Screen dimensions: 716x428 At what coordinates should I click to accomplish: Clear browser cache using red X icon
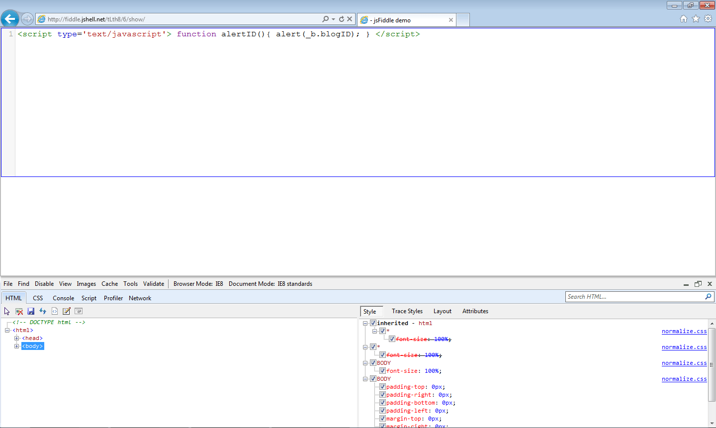point(19,311)
